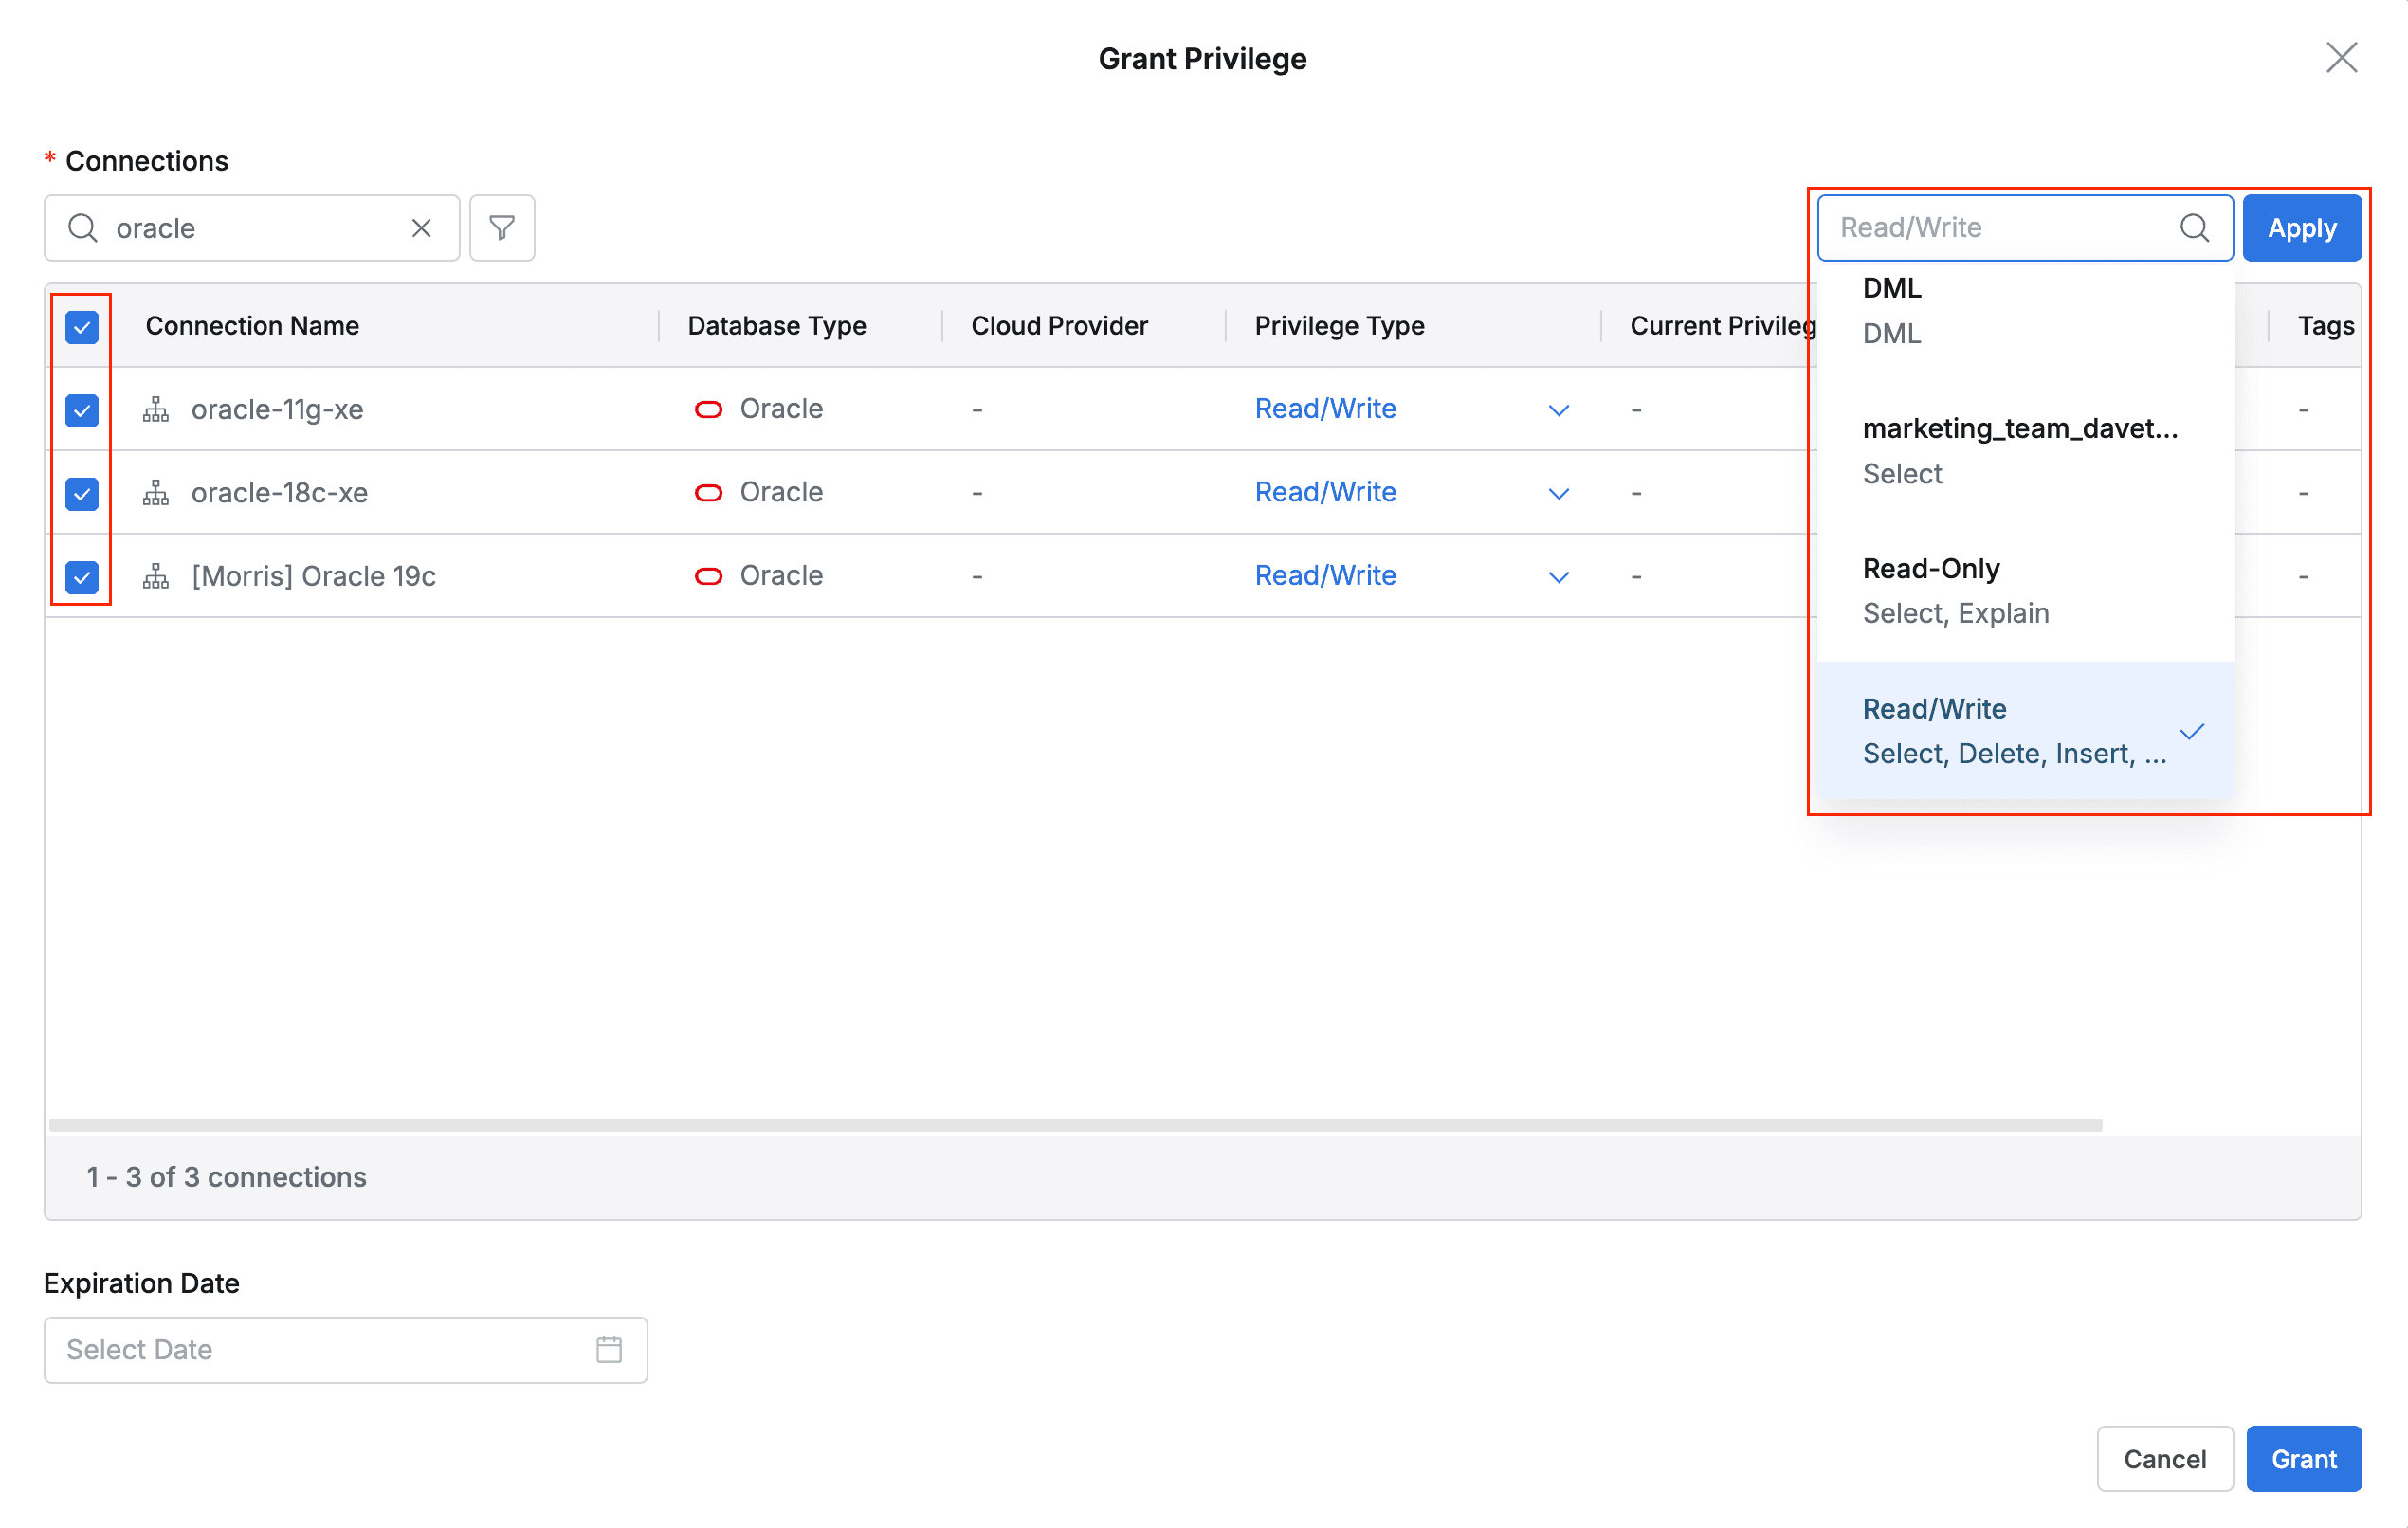Screen dimensions: 2408x1528
Task: Open the connection filter funnel icon
Action: click(x=501, y=228)
